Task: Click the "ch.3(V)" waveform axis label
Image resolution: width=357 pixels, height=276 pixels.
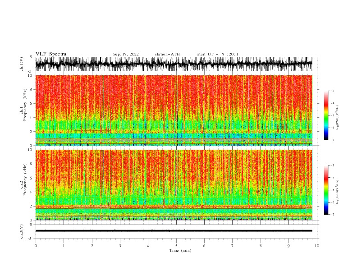Action: click(22, 232)
